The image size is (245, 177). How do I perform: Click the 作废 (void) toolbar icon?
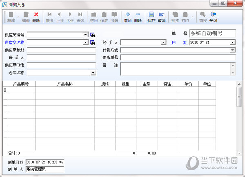click(104, 17)
